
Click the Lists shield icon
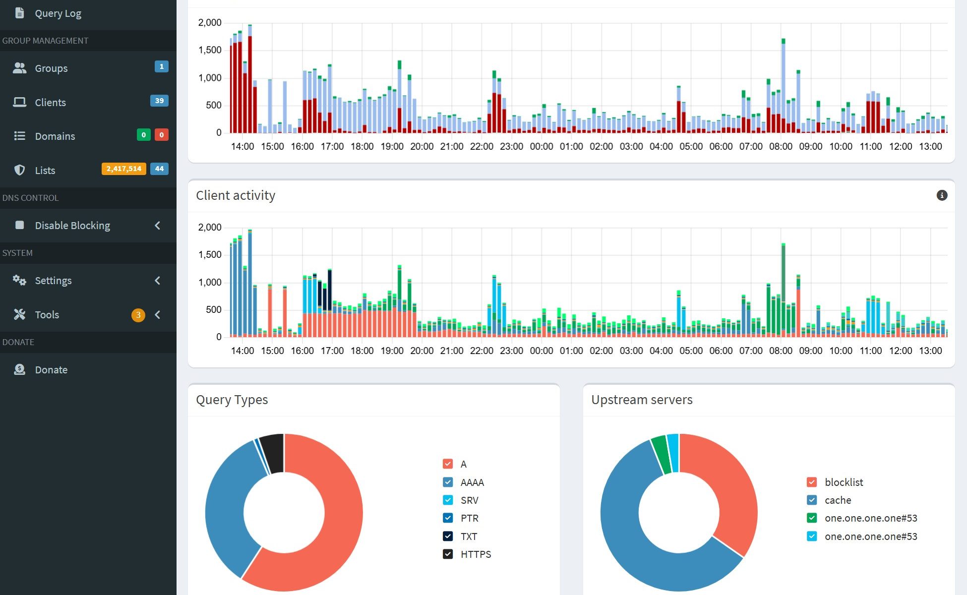(19, 170)
